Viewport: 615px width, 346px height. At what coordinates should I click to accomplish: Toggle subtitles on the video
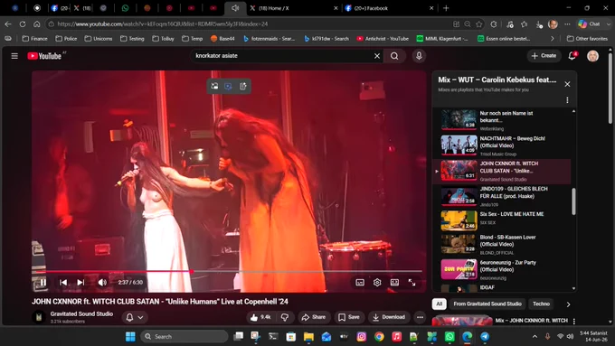pos(360,283)
